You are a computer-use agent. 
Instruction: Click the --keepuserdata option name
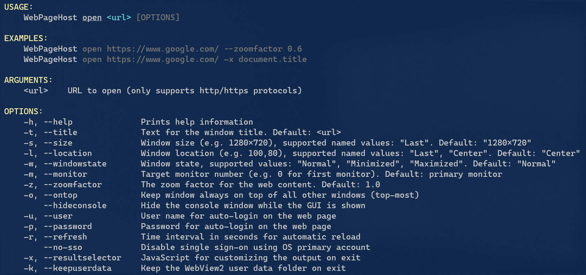(78, 268)
